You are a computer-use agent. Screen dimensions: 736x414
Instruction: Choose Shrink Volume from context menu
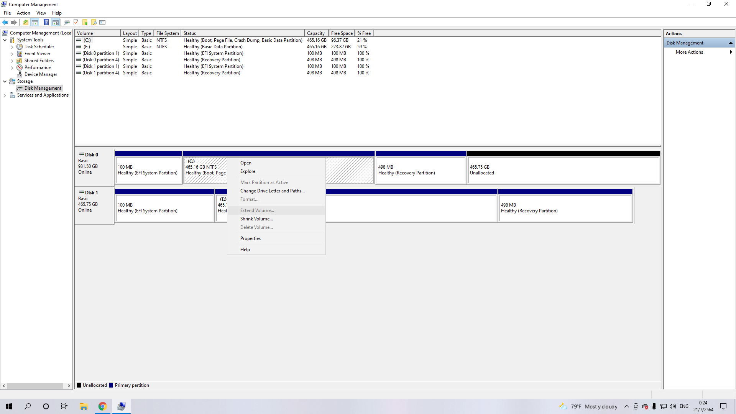pos(276,219)
